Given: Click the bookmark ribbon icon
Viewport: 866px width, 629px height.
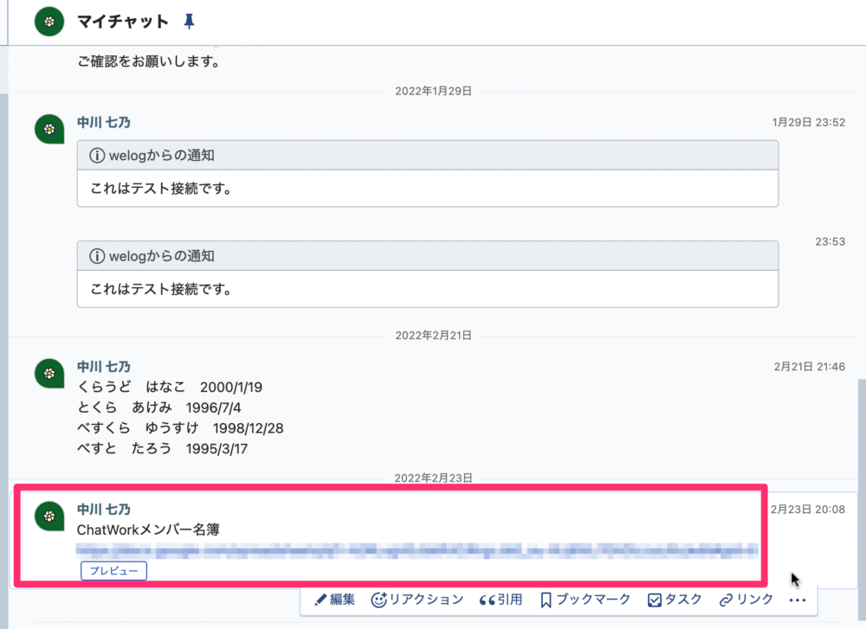Looking at the screenshot, I should pos(546,599).
